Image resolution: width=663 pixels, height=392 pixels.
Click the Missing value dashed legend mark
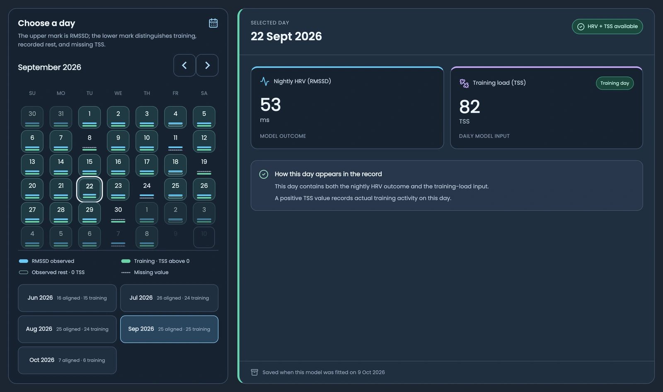coord(126,272)
